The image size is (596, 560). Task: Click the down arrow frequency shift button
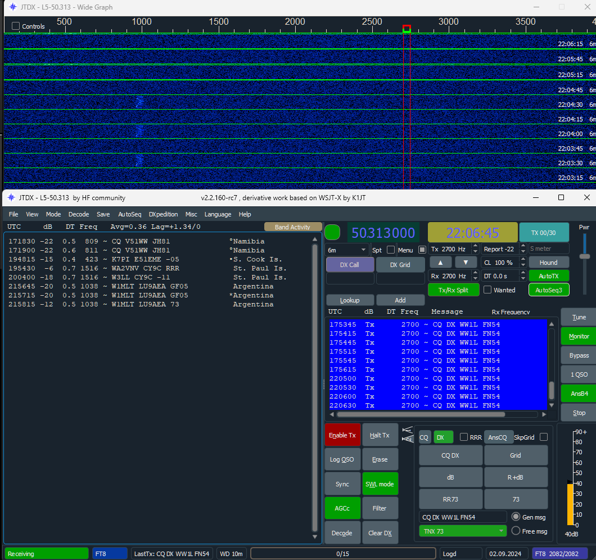(x=466, y=263)
